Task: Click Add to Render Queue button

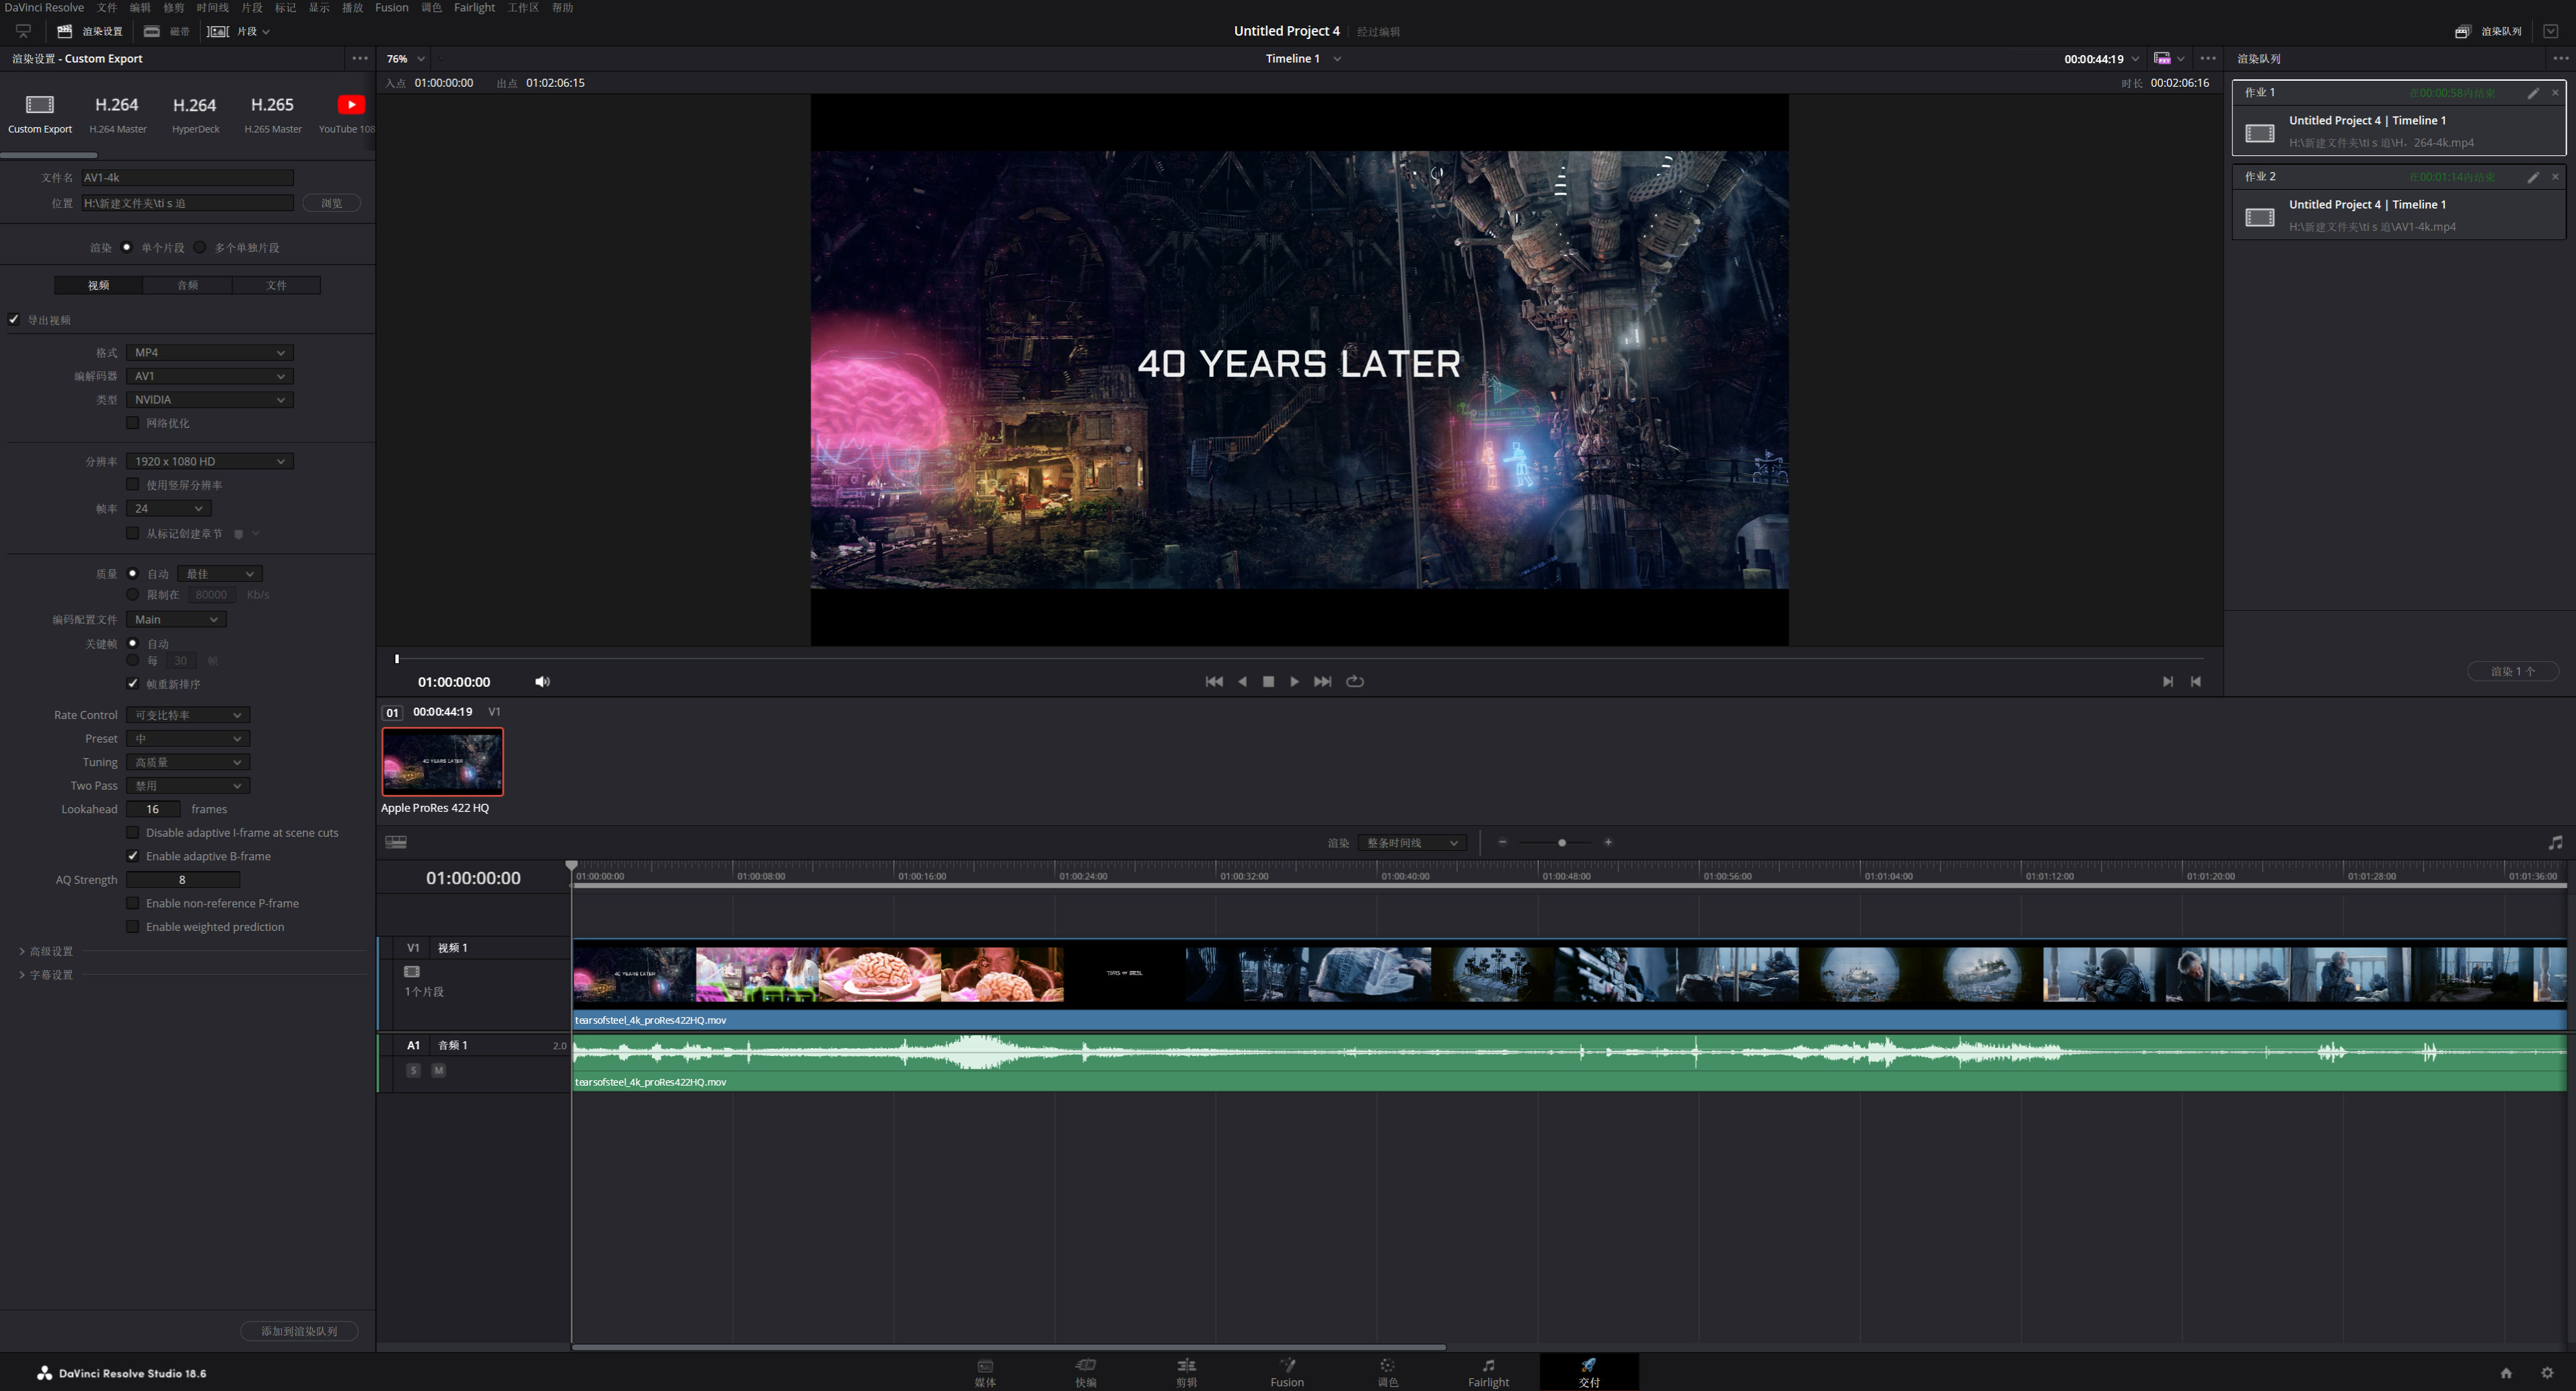Action: coord(299,1331)
